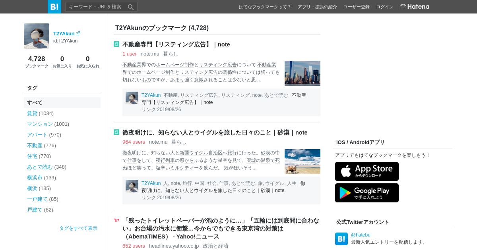The width and height of the screenshot is (477, 250).
Task: Click the hatebu Twitter B! icon
Action: [x=341, y=239]
